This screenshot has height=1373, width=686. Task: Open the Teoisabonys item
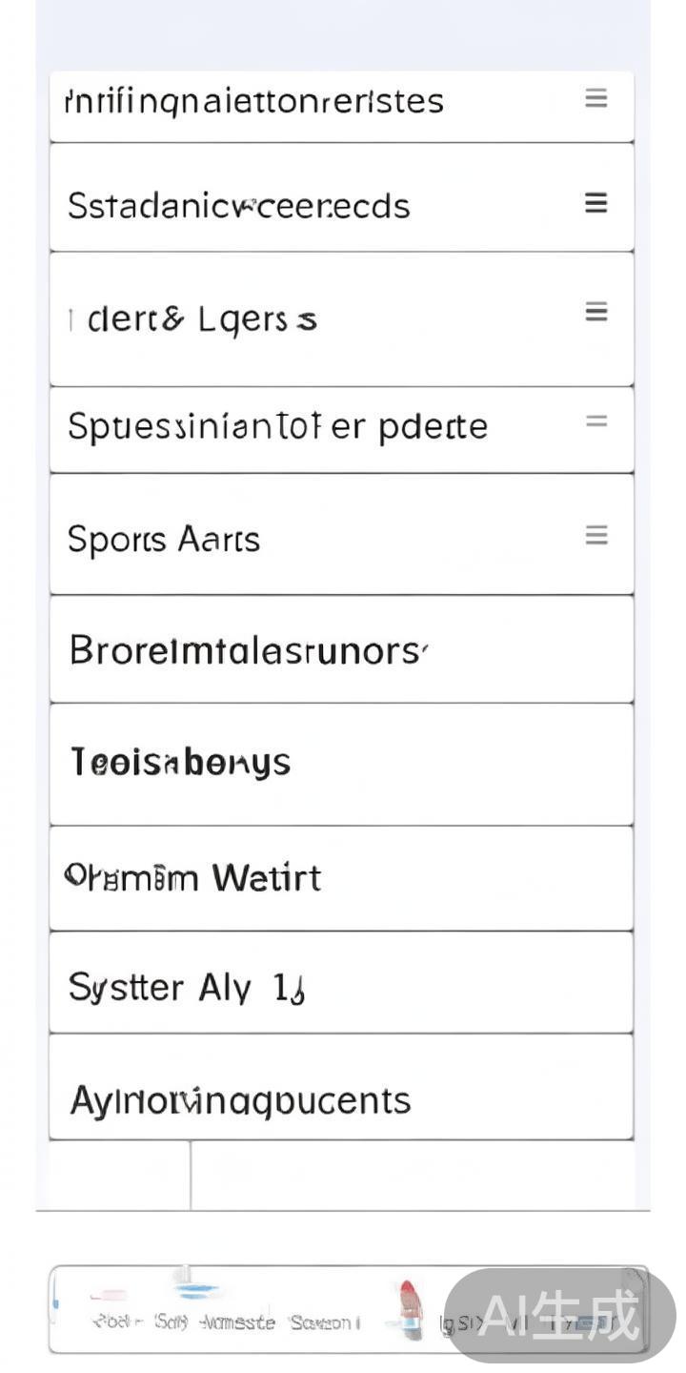point(181,763)
